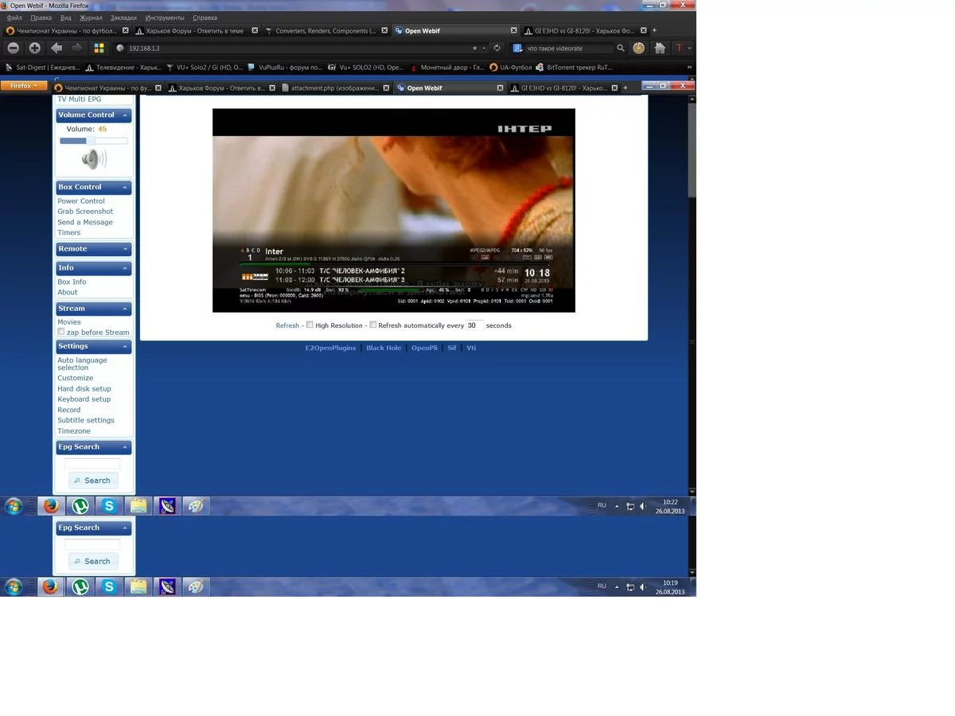Open search engine selector dropdown
Screen dimensions: 955x716
click(x=517, y=48)
